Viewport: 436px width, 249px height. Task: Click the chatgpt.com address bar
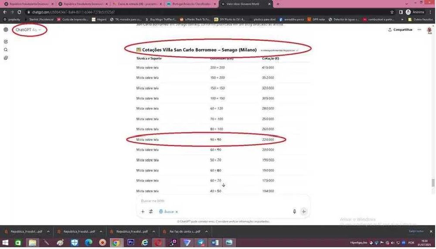pyautogui.click(x=206, y=12)
